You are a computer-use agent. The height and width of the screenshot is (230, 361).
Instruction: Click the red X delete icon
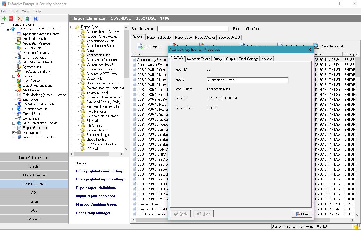point(20,18)
